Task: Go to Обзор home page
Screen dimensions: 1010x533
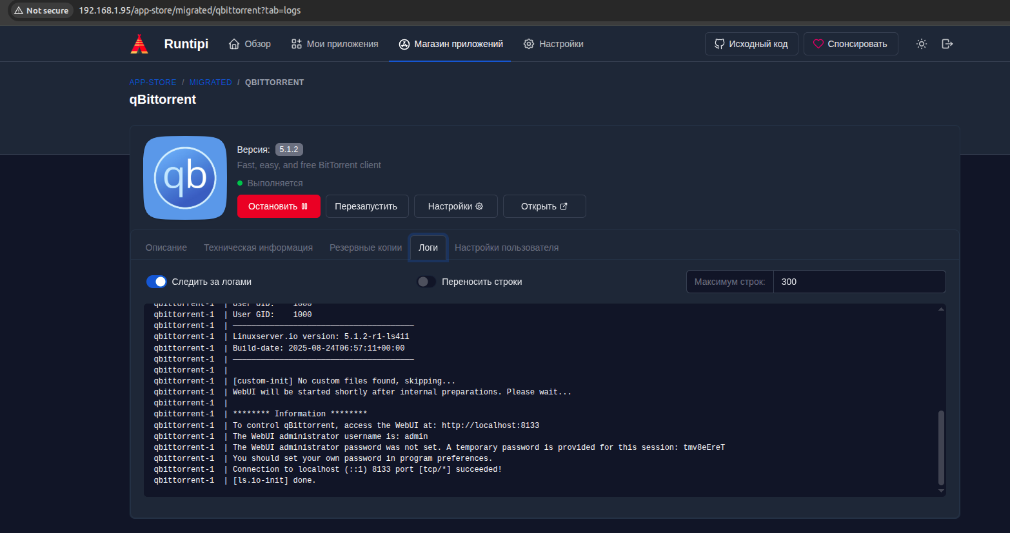Action: point(250,44)
